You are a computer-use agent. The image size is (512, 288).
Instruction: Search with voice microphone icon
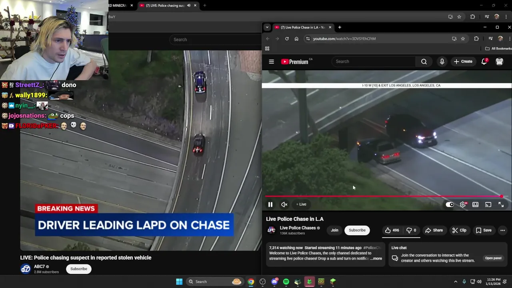(442, 62)
